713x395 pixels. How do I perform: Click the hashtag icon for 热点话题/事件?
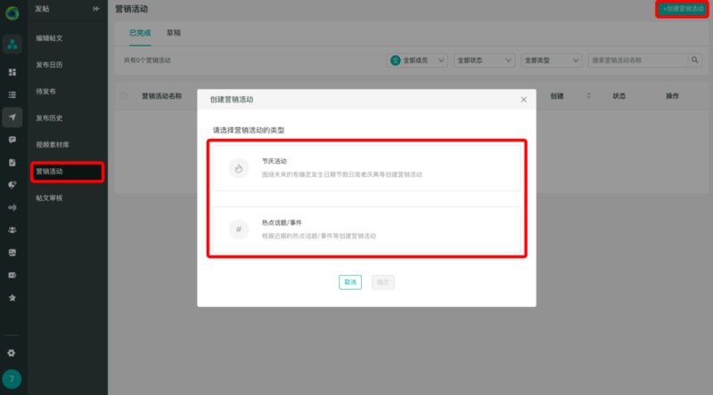pos(238,230)
